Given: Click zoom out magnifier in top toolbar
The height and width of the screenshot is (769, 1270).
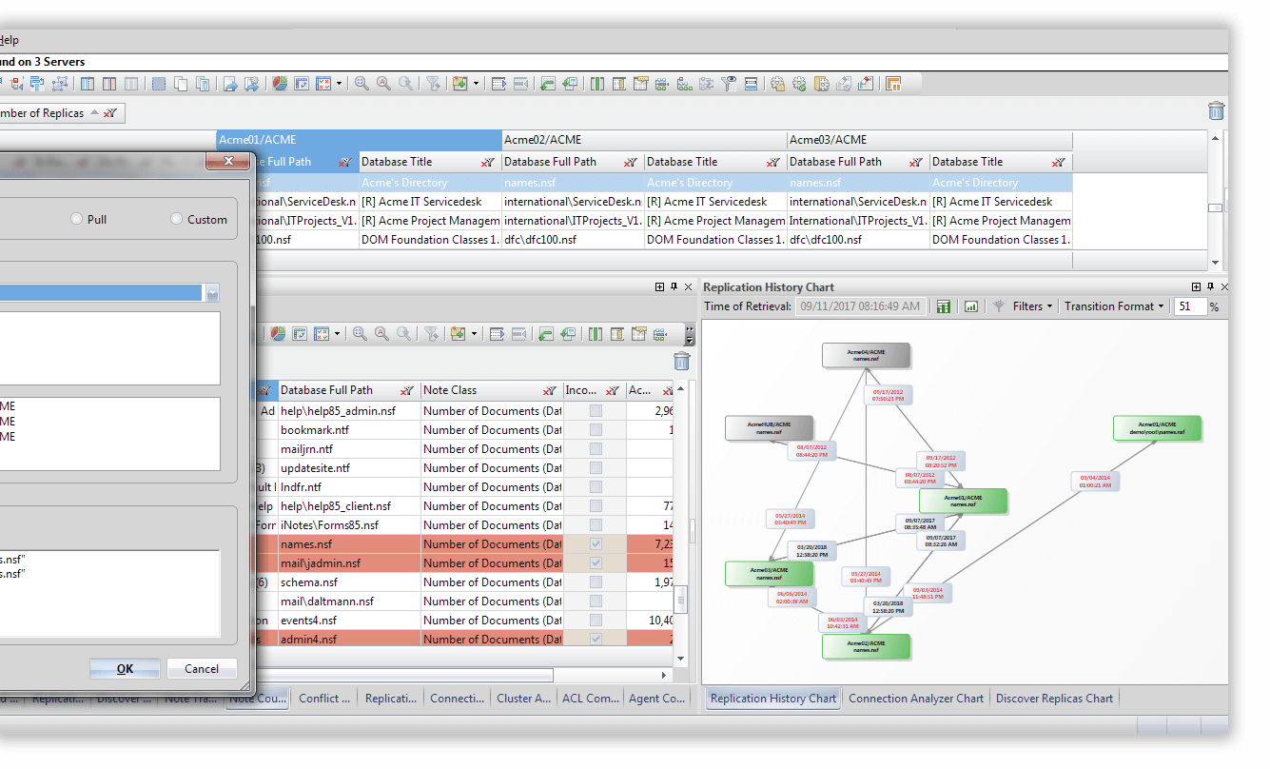Looking at the screenshot, I should (x=383, y=83).
